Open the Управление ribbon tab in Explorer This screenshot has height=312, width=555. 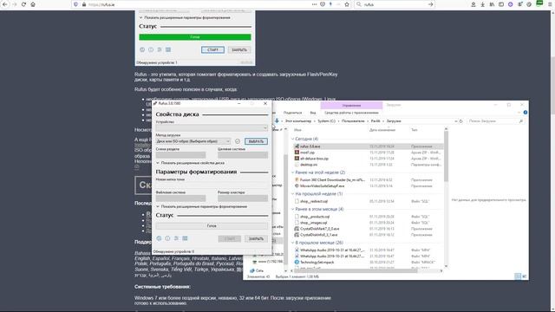point(351,105)
